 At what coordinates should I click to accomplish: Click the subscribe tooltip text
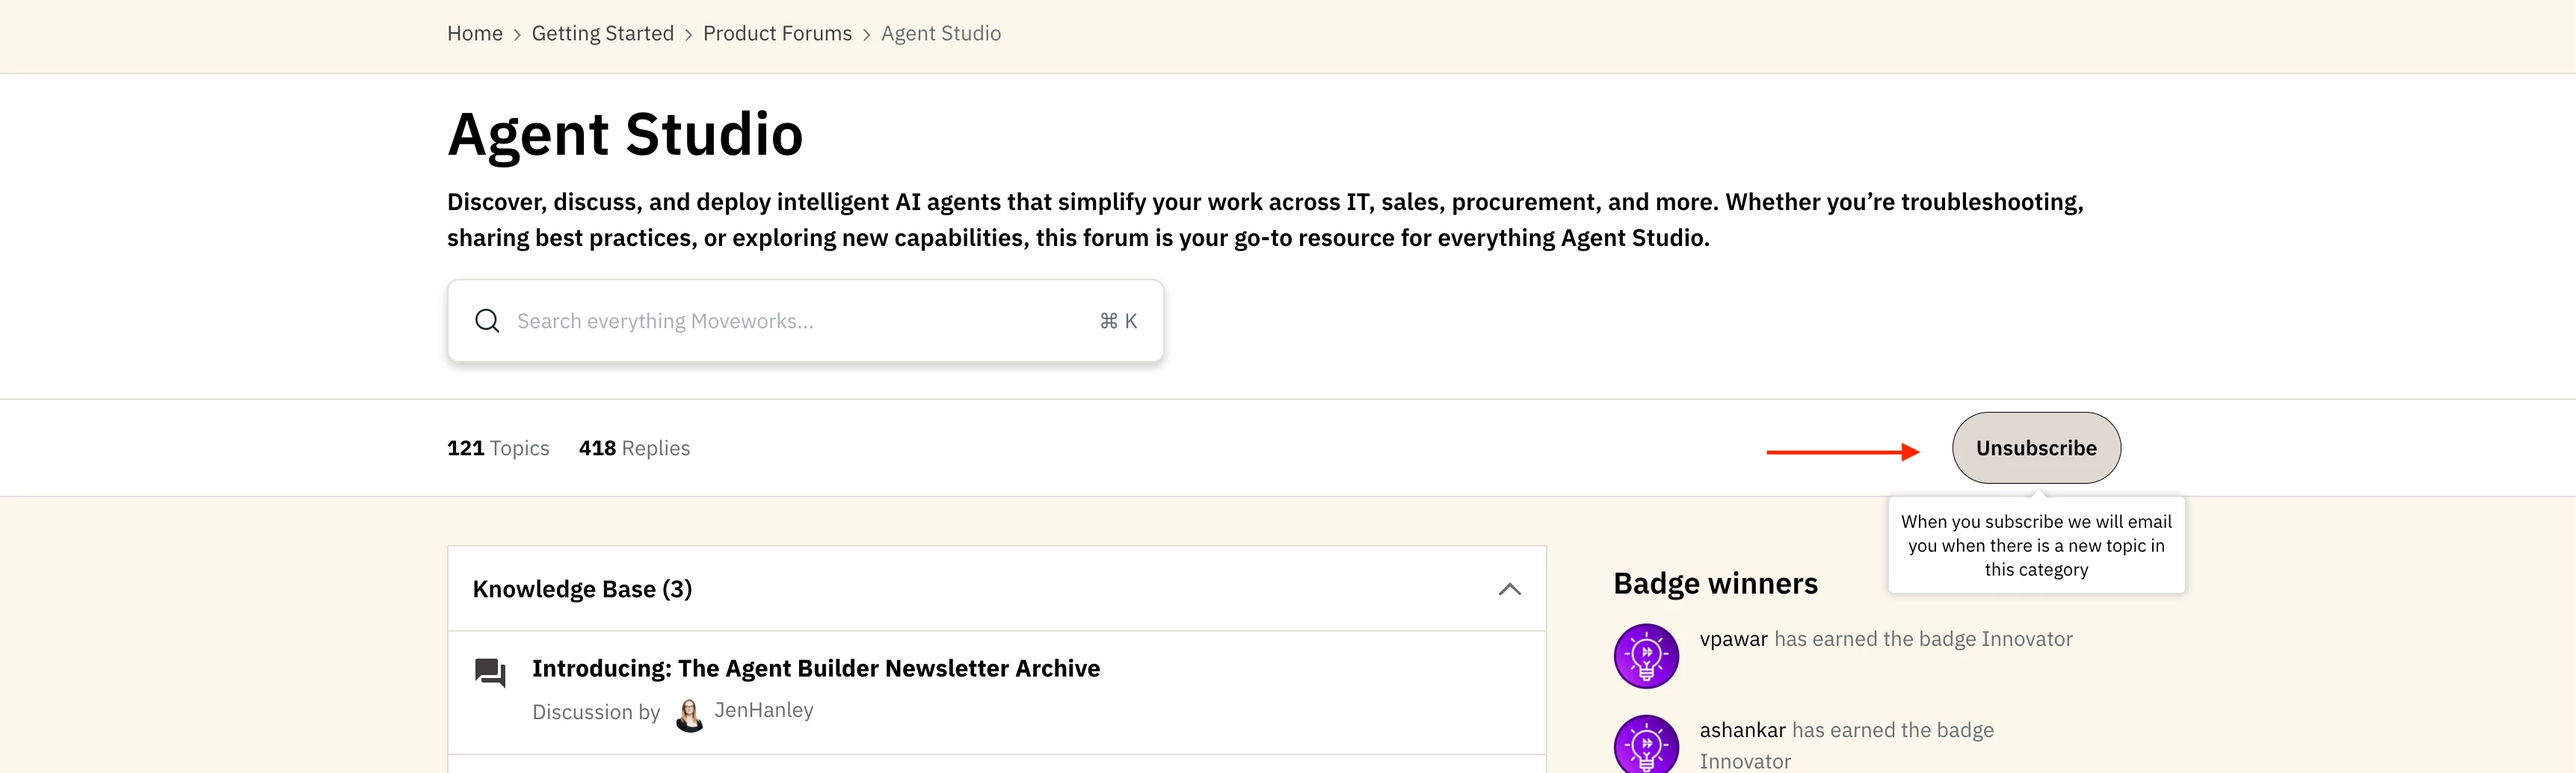point(2036,545)
